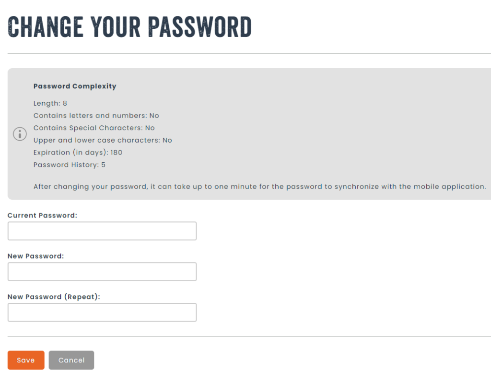Focus the Current Password input field
Viewport: 491px width, 372px height.
pyautogui.click(x=102, y=231)
